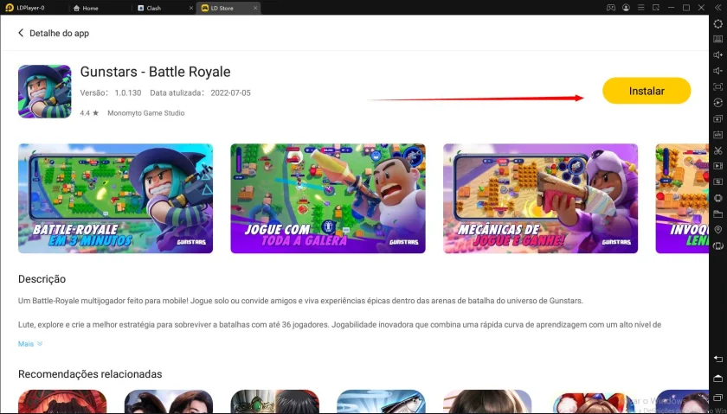
Task: Select the LD Store tab
Action: (x=228, y=8)
